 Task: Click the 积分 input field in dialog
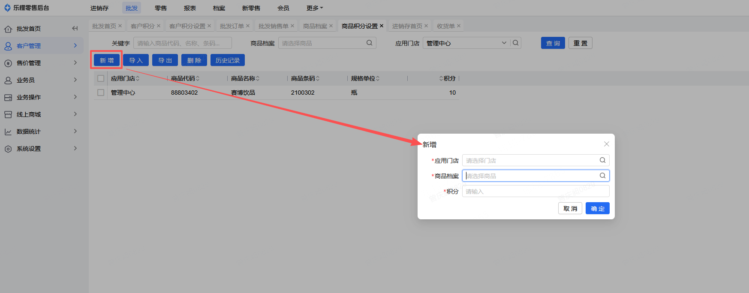click(535, 191)
